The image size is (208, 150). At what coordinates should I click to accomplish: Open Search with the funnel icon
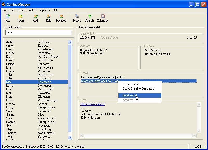[x=89, y=17]
